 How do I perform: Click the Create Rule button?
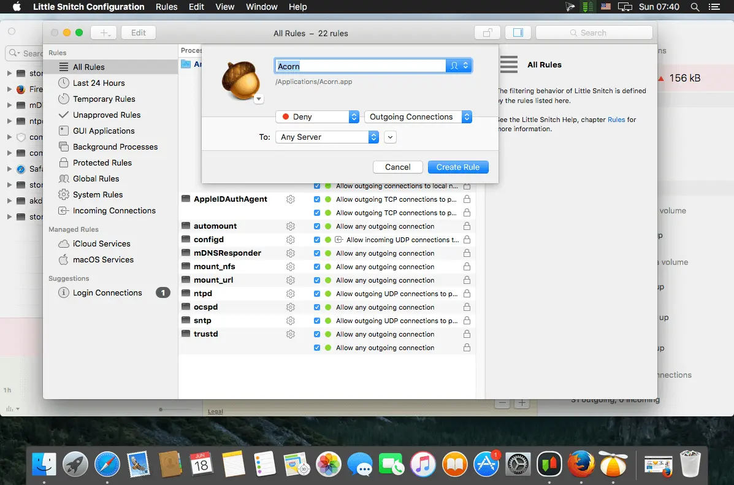coord(457,167)
